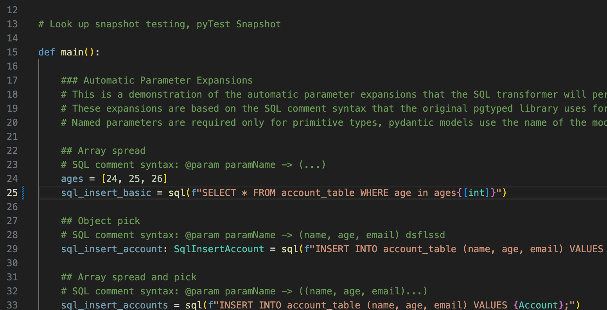Click the '[int]' type inside the f-string

[x=476, y=193]
